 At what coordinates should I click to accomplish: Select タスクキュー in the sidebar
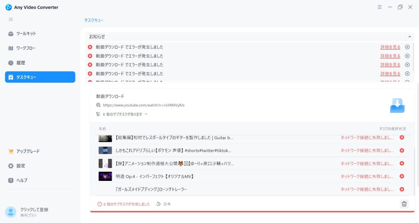tap(40, 77)
